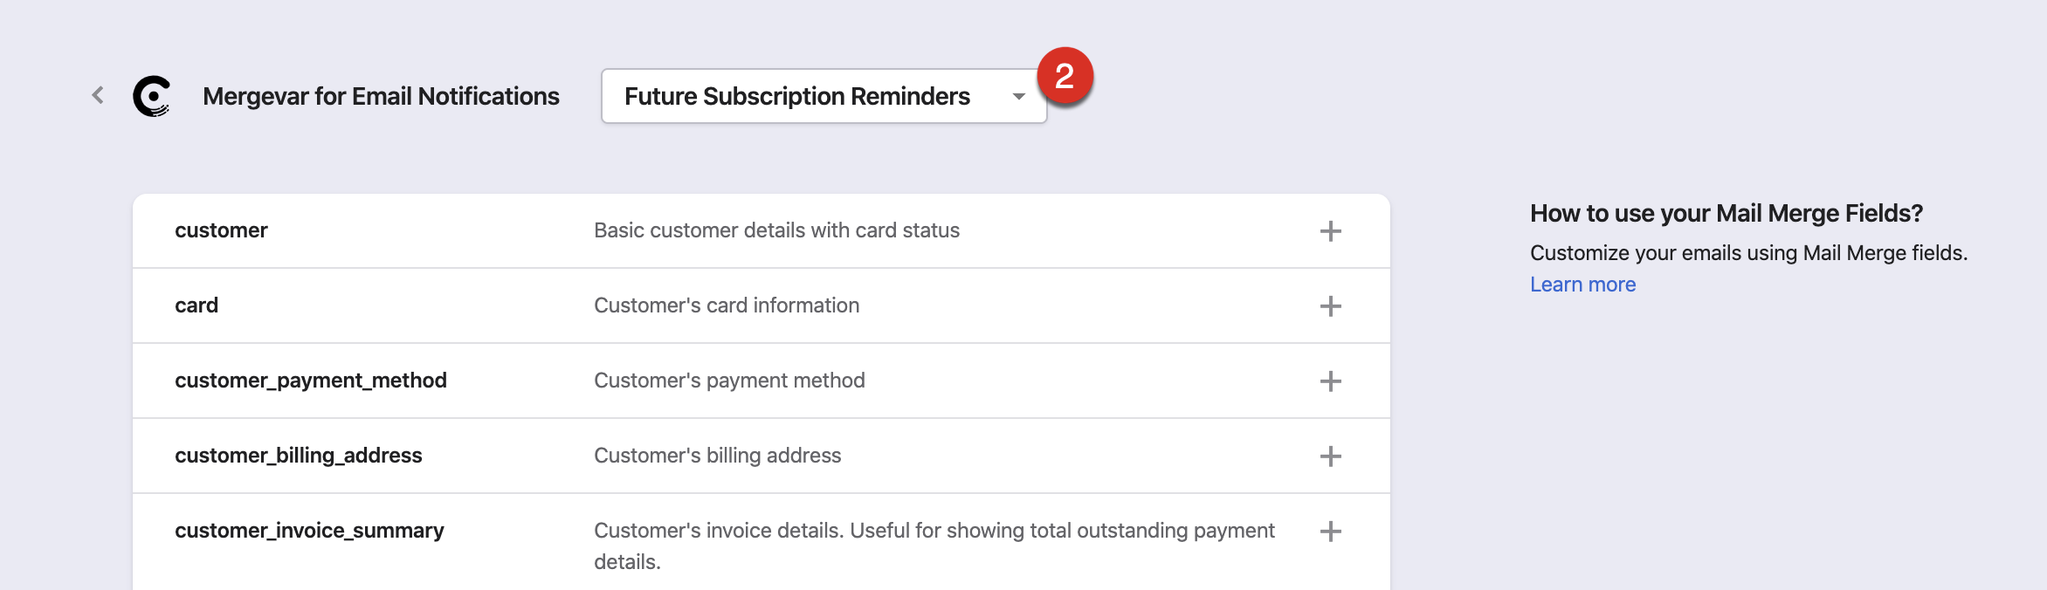2047x590 pixels.
Task: Click the dropdown caret arrow
Action: (x=1018, y=97)
